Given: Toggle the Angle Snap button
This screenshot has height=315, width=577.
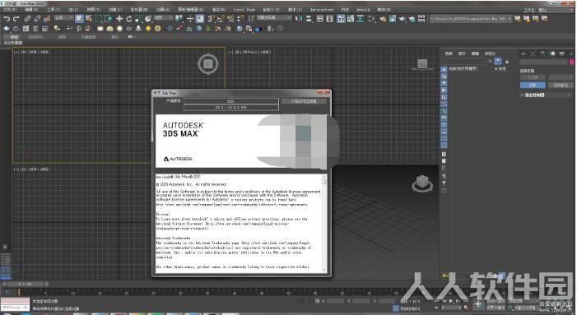Looking at the screenshot, I should click(x=221, y=19).
